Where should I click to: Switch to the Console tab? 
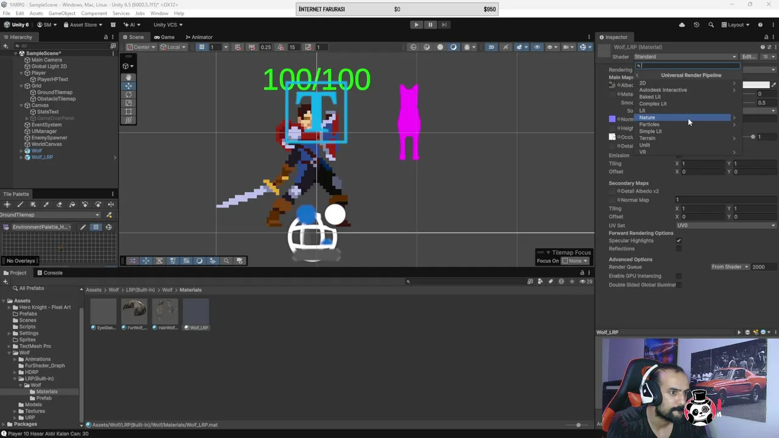pyautogui.click(x=49, y=273)
